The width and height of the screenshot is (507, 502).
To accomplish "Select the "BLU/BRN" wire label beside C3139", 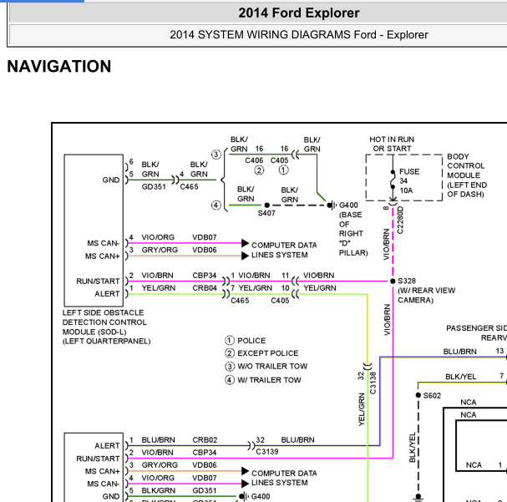I will tap(297, 439).
